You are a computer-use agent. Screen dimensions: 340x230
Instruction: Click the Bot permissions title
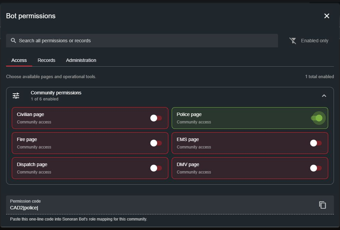point(31,16)
